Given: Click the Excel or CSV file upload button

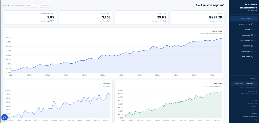Looking at the screenshot, I should click(x=244, y=83).
